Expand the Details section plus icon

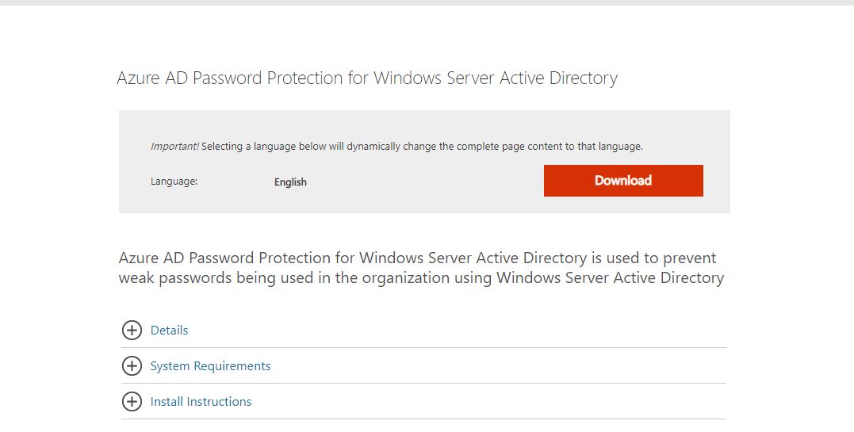132,331
